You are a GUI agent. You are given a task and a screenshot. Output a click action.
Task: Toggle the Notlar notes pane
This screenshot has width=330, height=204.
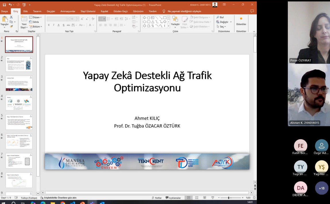[x=157, y=198]
